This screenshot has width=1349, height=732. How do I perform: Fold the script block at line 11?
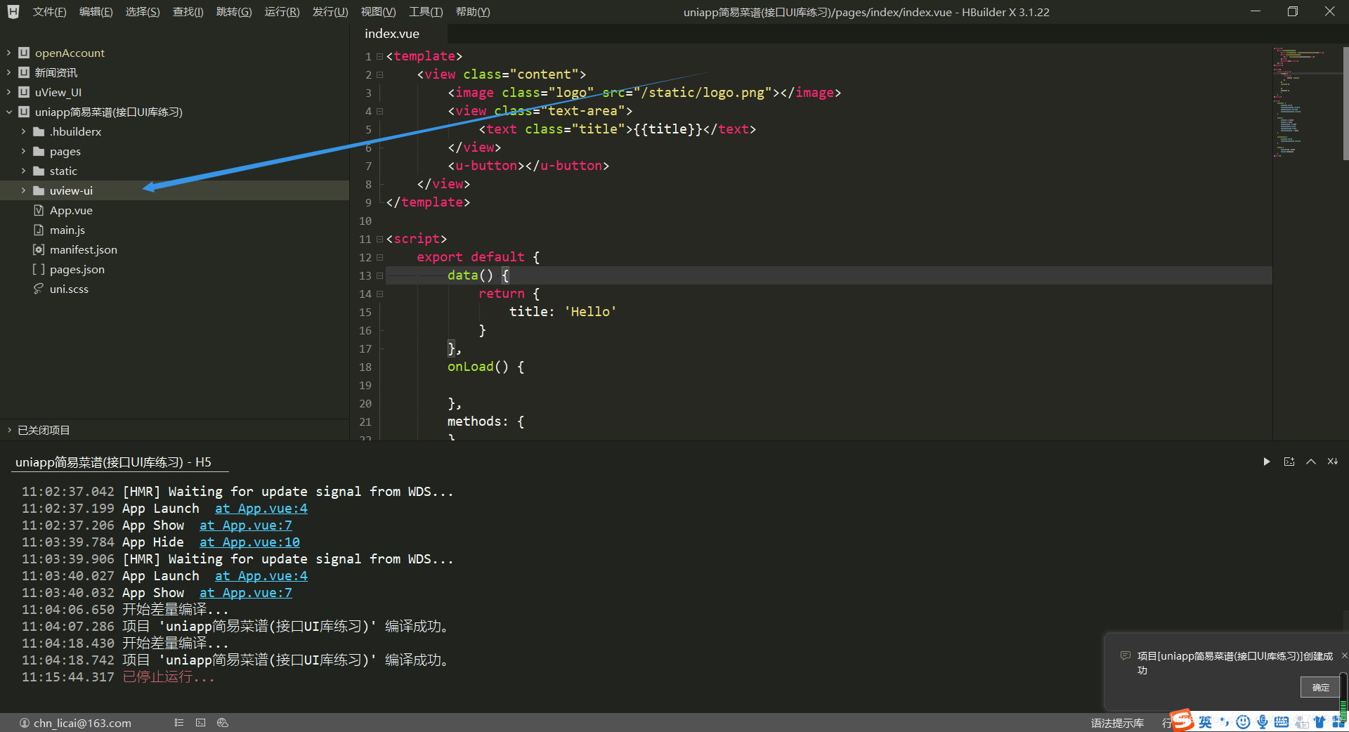379,239
